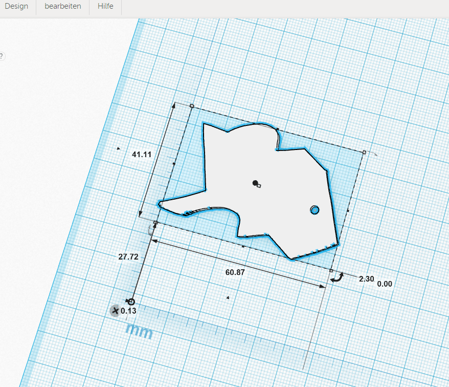Open the Design menu

pyautogui.click(x=16, y=6)
